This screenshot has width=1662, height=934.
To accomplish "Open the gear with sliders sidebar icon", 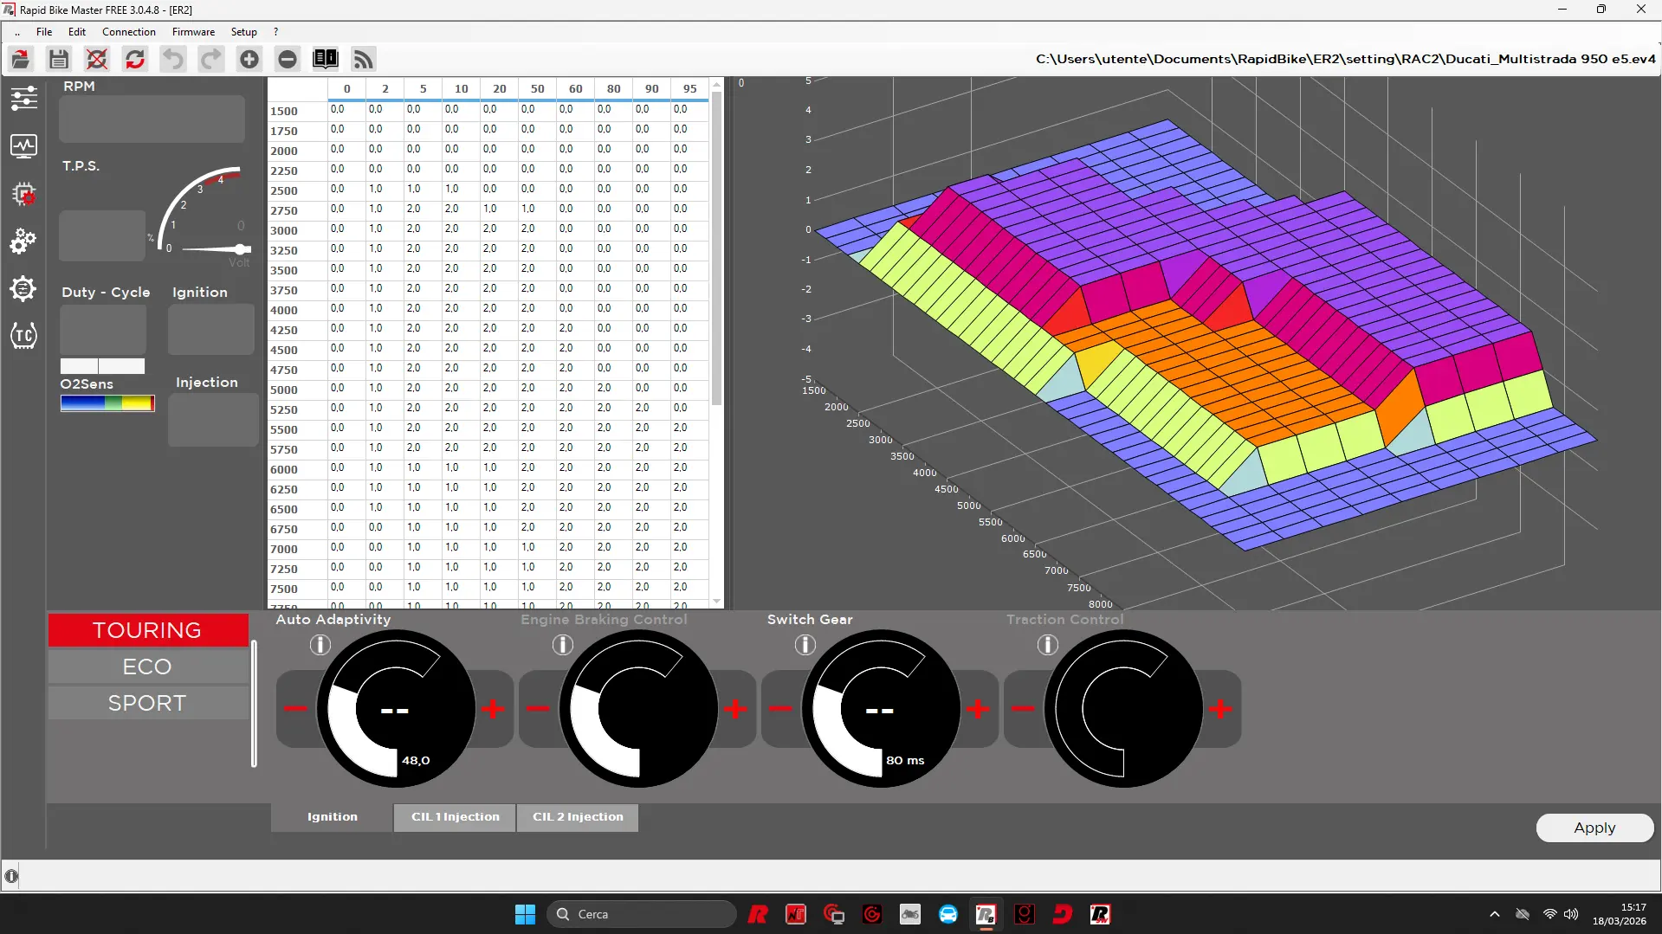I will click(23, 288).
